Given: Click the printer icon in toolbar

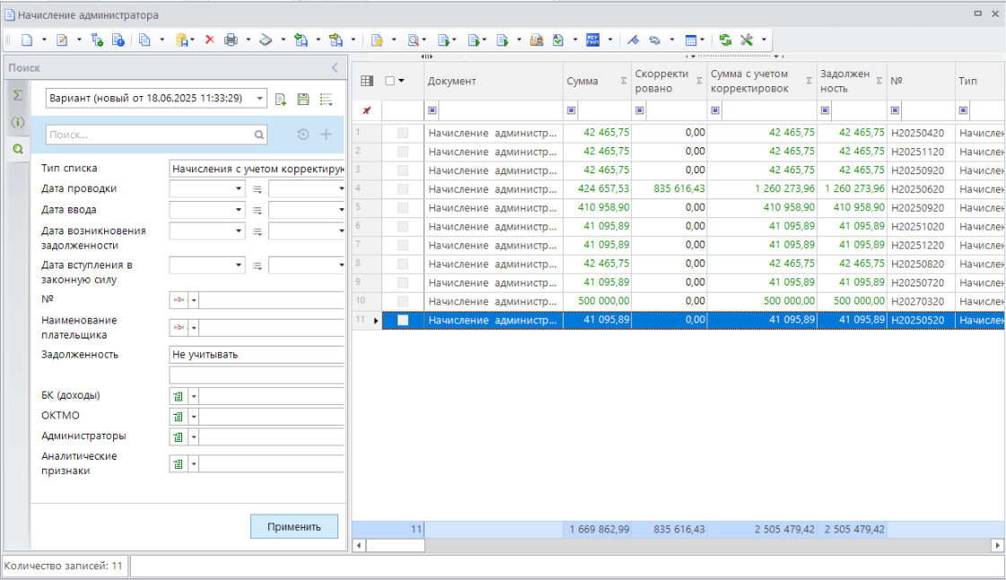Looking at the screenshot, I should tap(231, 40).
